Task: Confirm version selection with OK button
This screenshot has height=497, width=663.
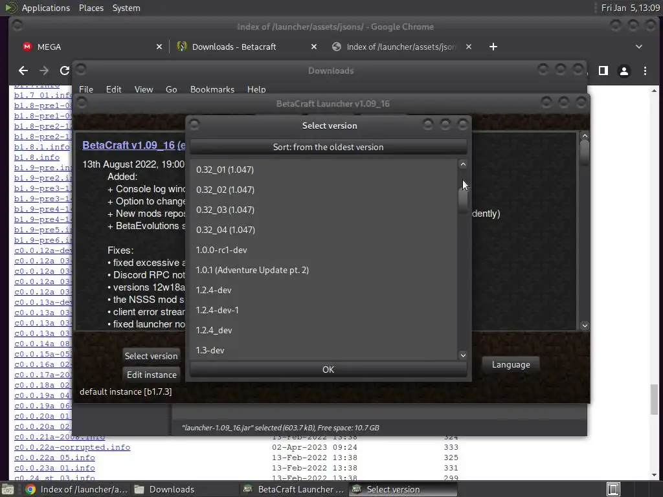Action: pyautogui.click(x=328, y=370)
